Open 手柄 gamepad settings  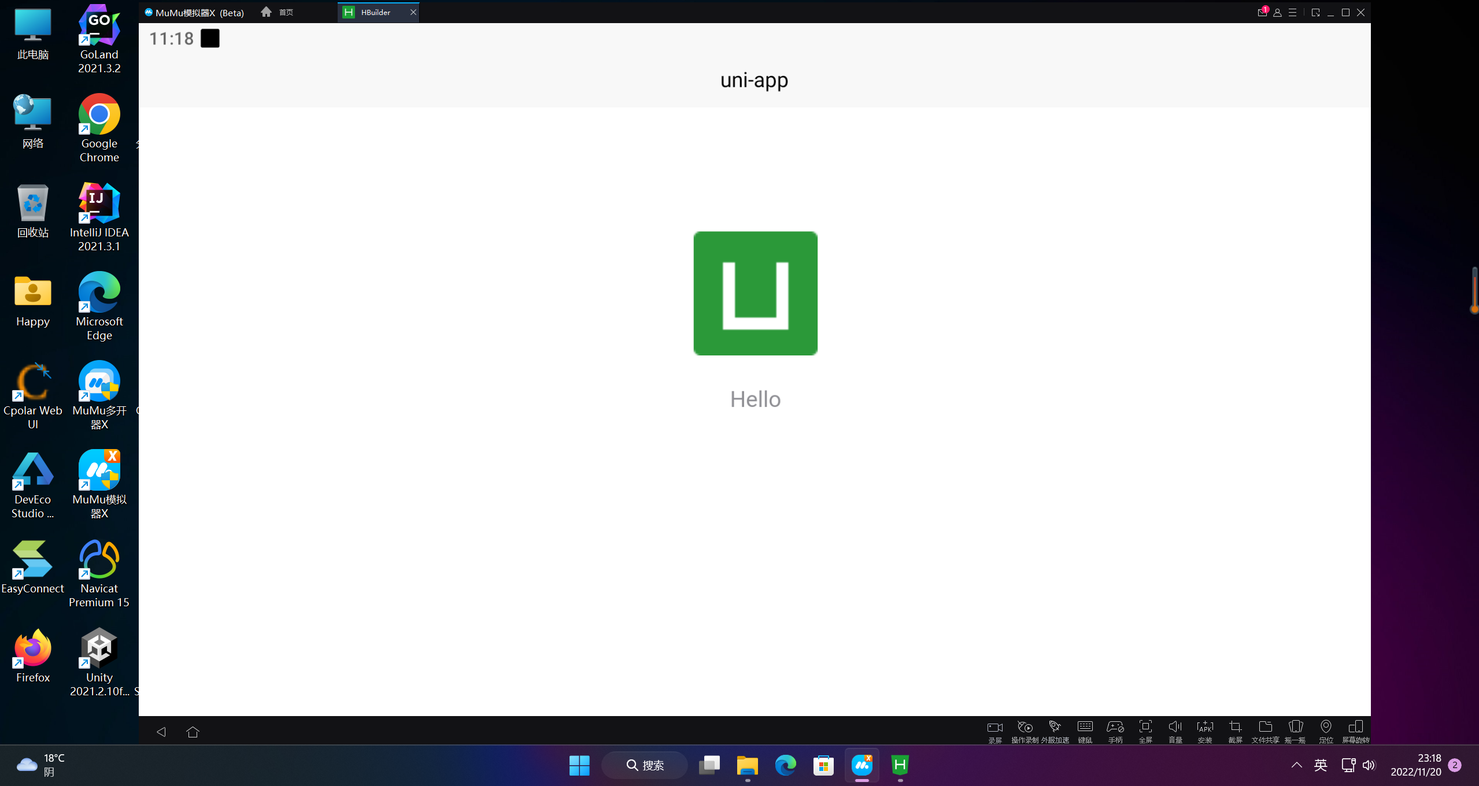pyautogui.click(x=1115, y=731)
